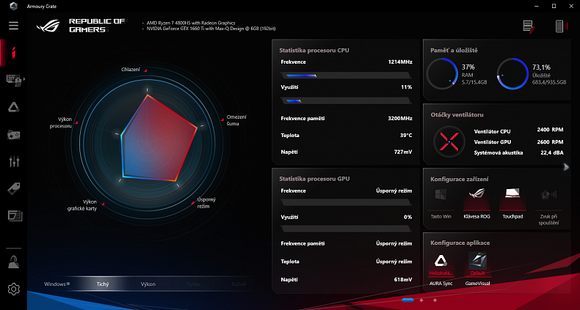Click the Úsporný režim radar label
This screenshot has width=580, height=310.
(x=206, y=202)
